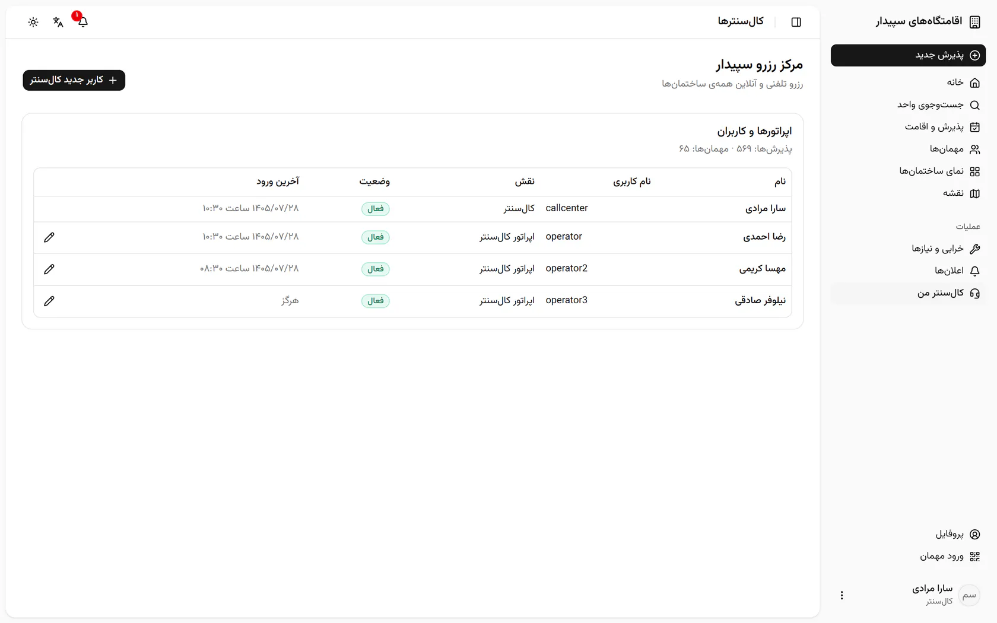Open خرابی و نیازها menu item
Viewport: 997px width, 623px height.
[x=908, y=249]
